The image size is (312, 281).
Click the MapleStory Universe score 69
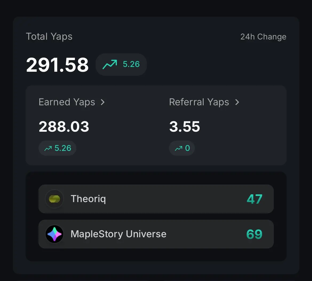point(254,234)
